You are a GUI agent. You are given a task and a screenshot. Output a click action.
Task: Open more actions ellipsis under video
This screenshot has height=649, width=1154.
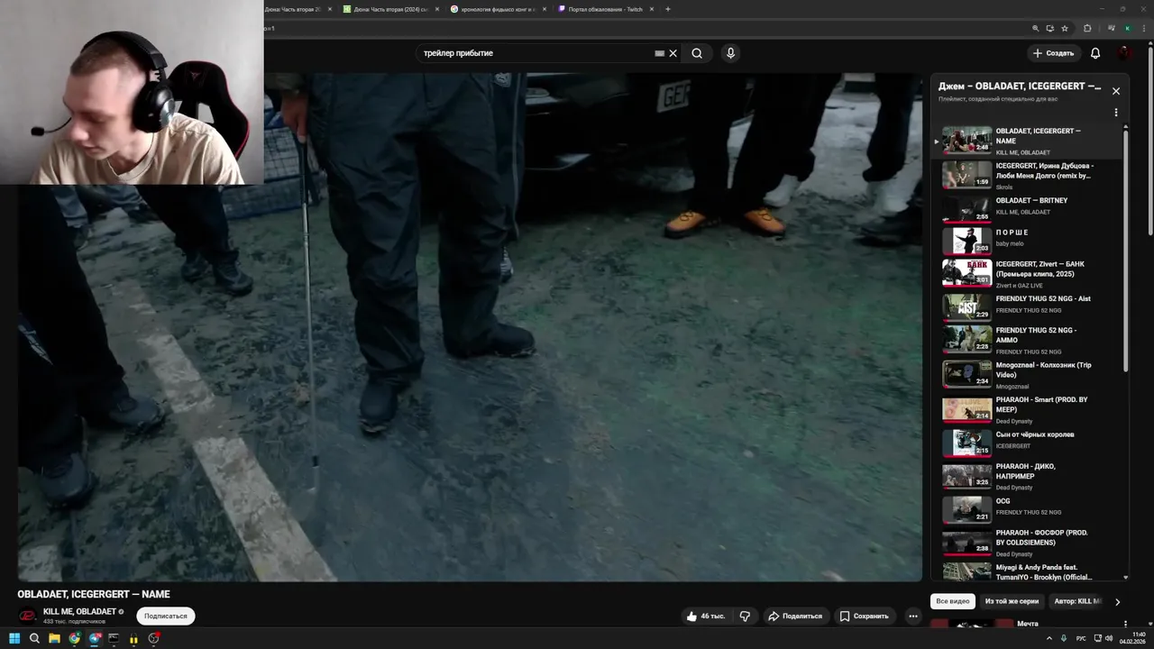[x=913, y=617]
